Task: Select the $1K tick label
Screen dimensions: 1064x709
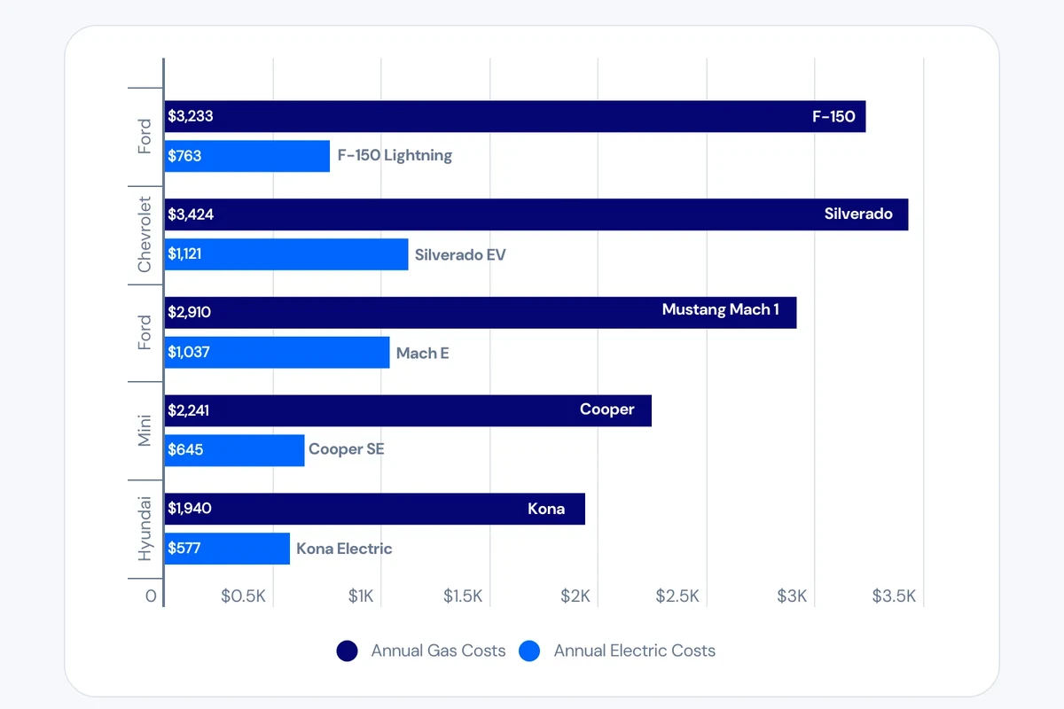Action: pos(361,596)
